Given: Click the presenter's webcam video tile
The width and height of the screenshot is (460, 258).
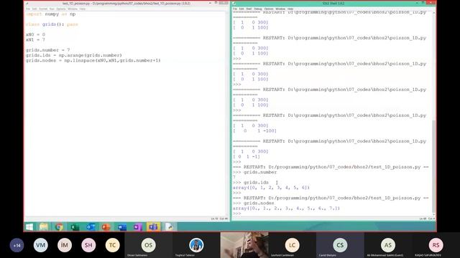Looking at the screenshot, I should [x=244, y=245].
